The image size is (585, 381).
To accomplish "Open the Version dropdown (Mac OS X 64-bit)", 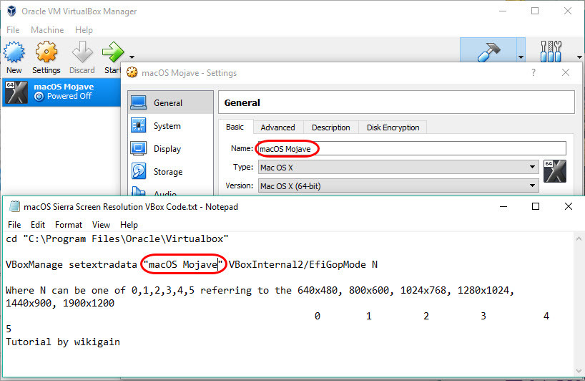I will 398,185.
